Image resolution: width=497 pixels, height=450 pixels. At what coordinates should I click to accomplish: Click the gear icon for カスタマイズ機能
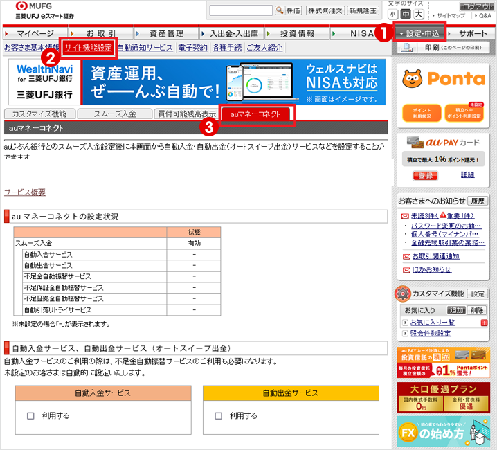(x=402, y=294)
